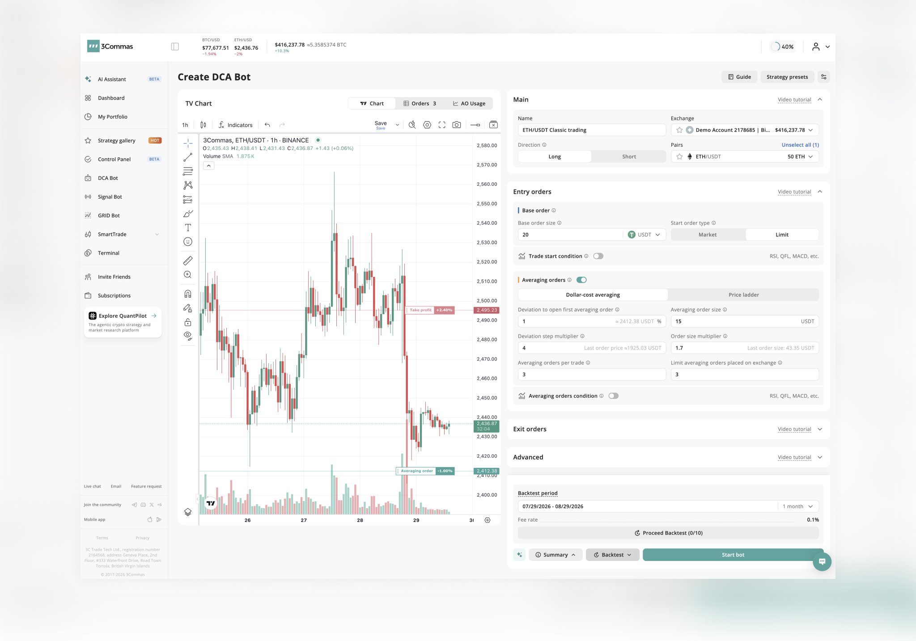Expand the Exit orders section
The width and height of the screenshot is (916, 641).
tap(820, 429)
